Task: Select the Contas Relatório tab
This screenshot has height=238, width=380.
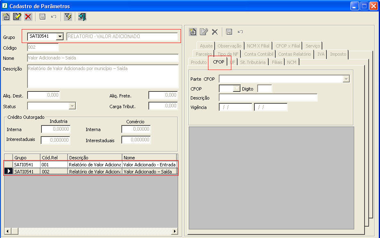Action: (x=294, y=54)
